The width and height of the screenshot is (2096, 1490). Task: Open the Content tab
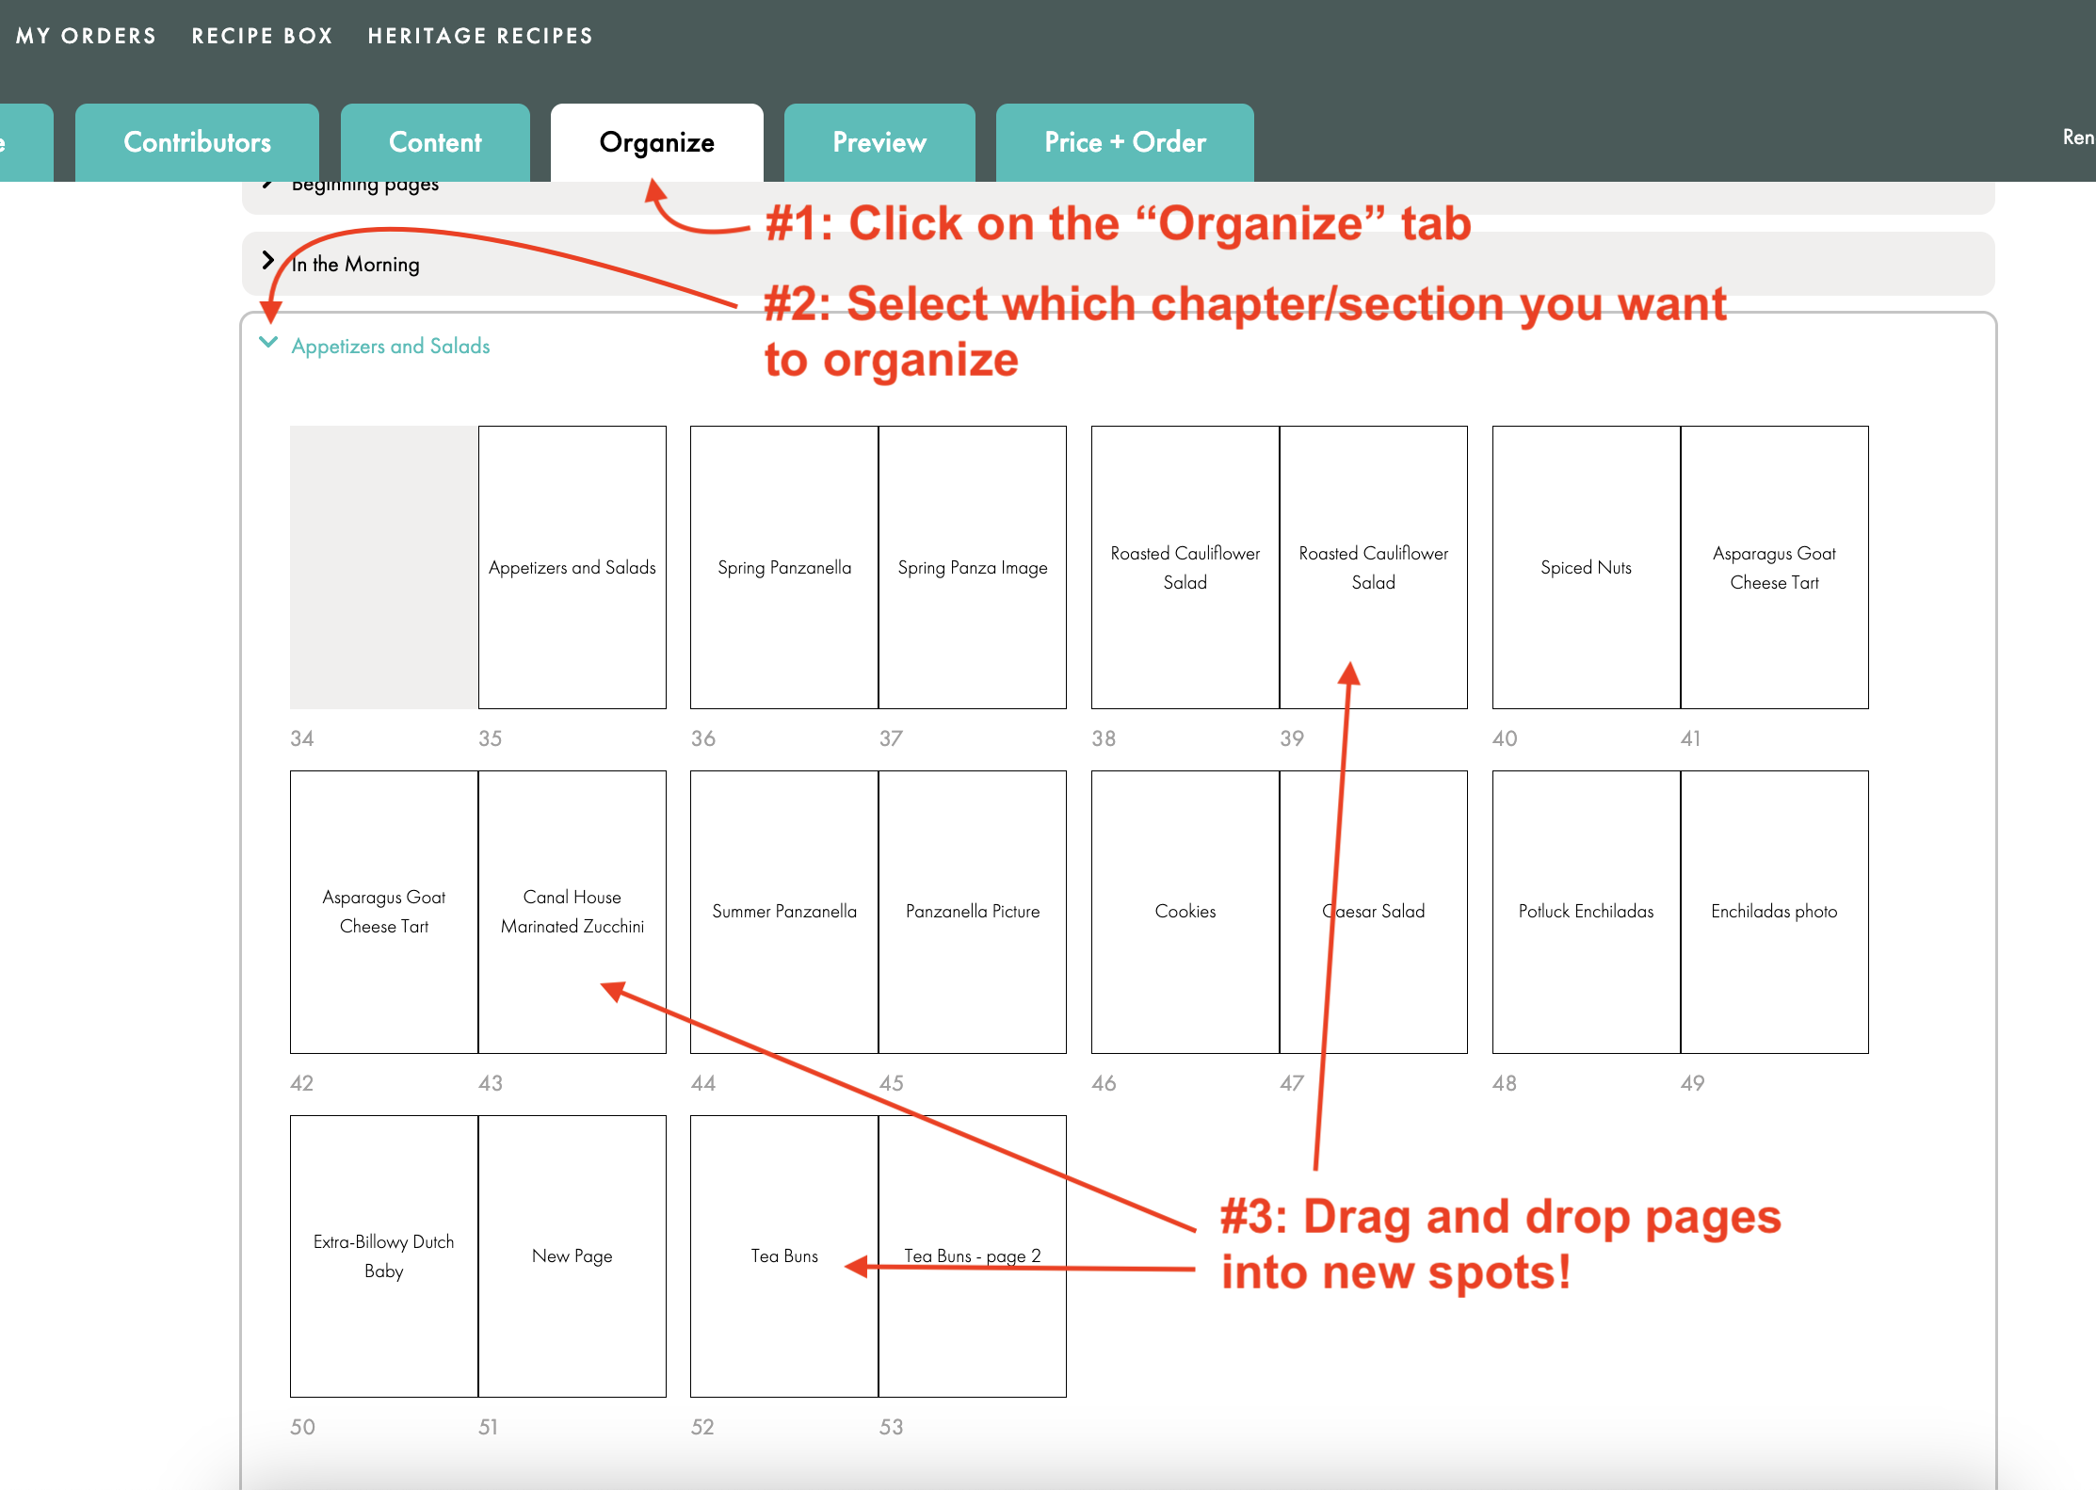434,142
